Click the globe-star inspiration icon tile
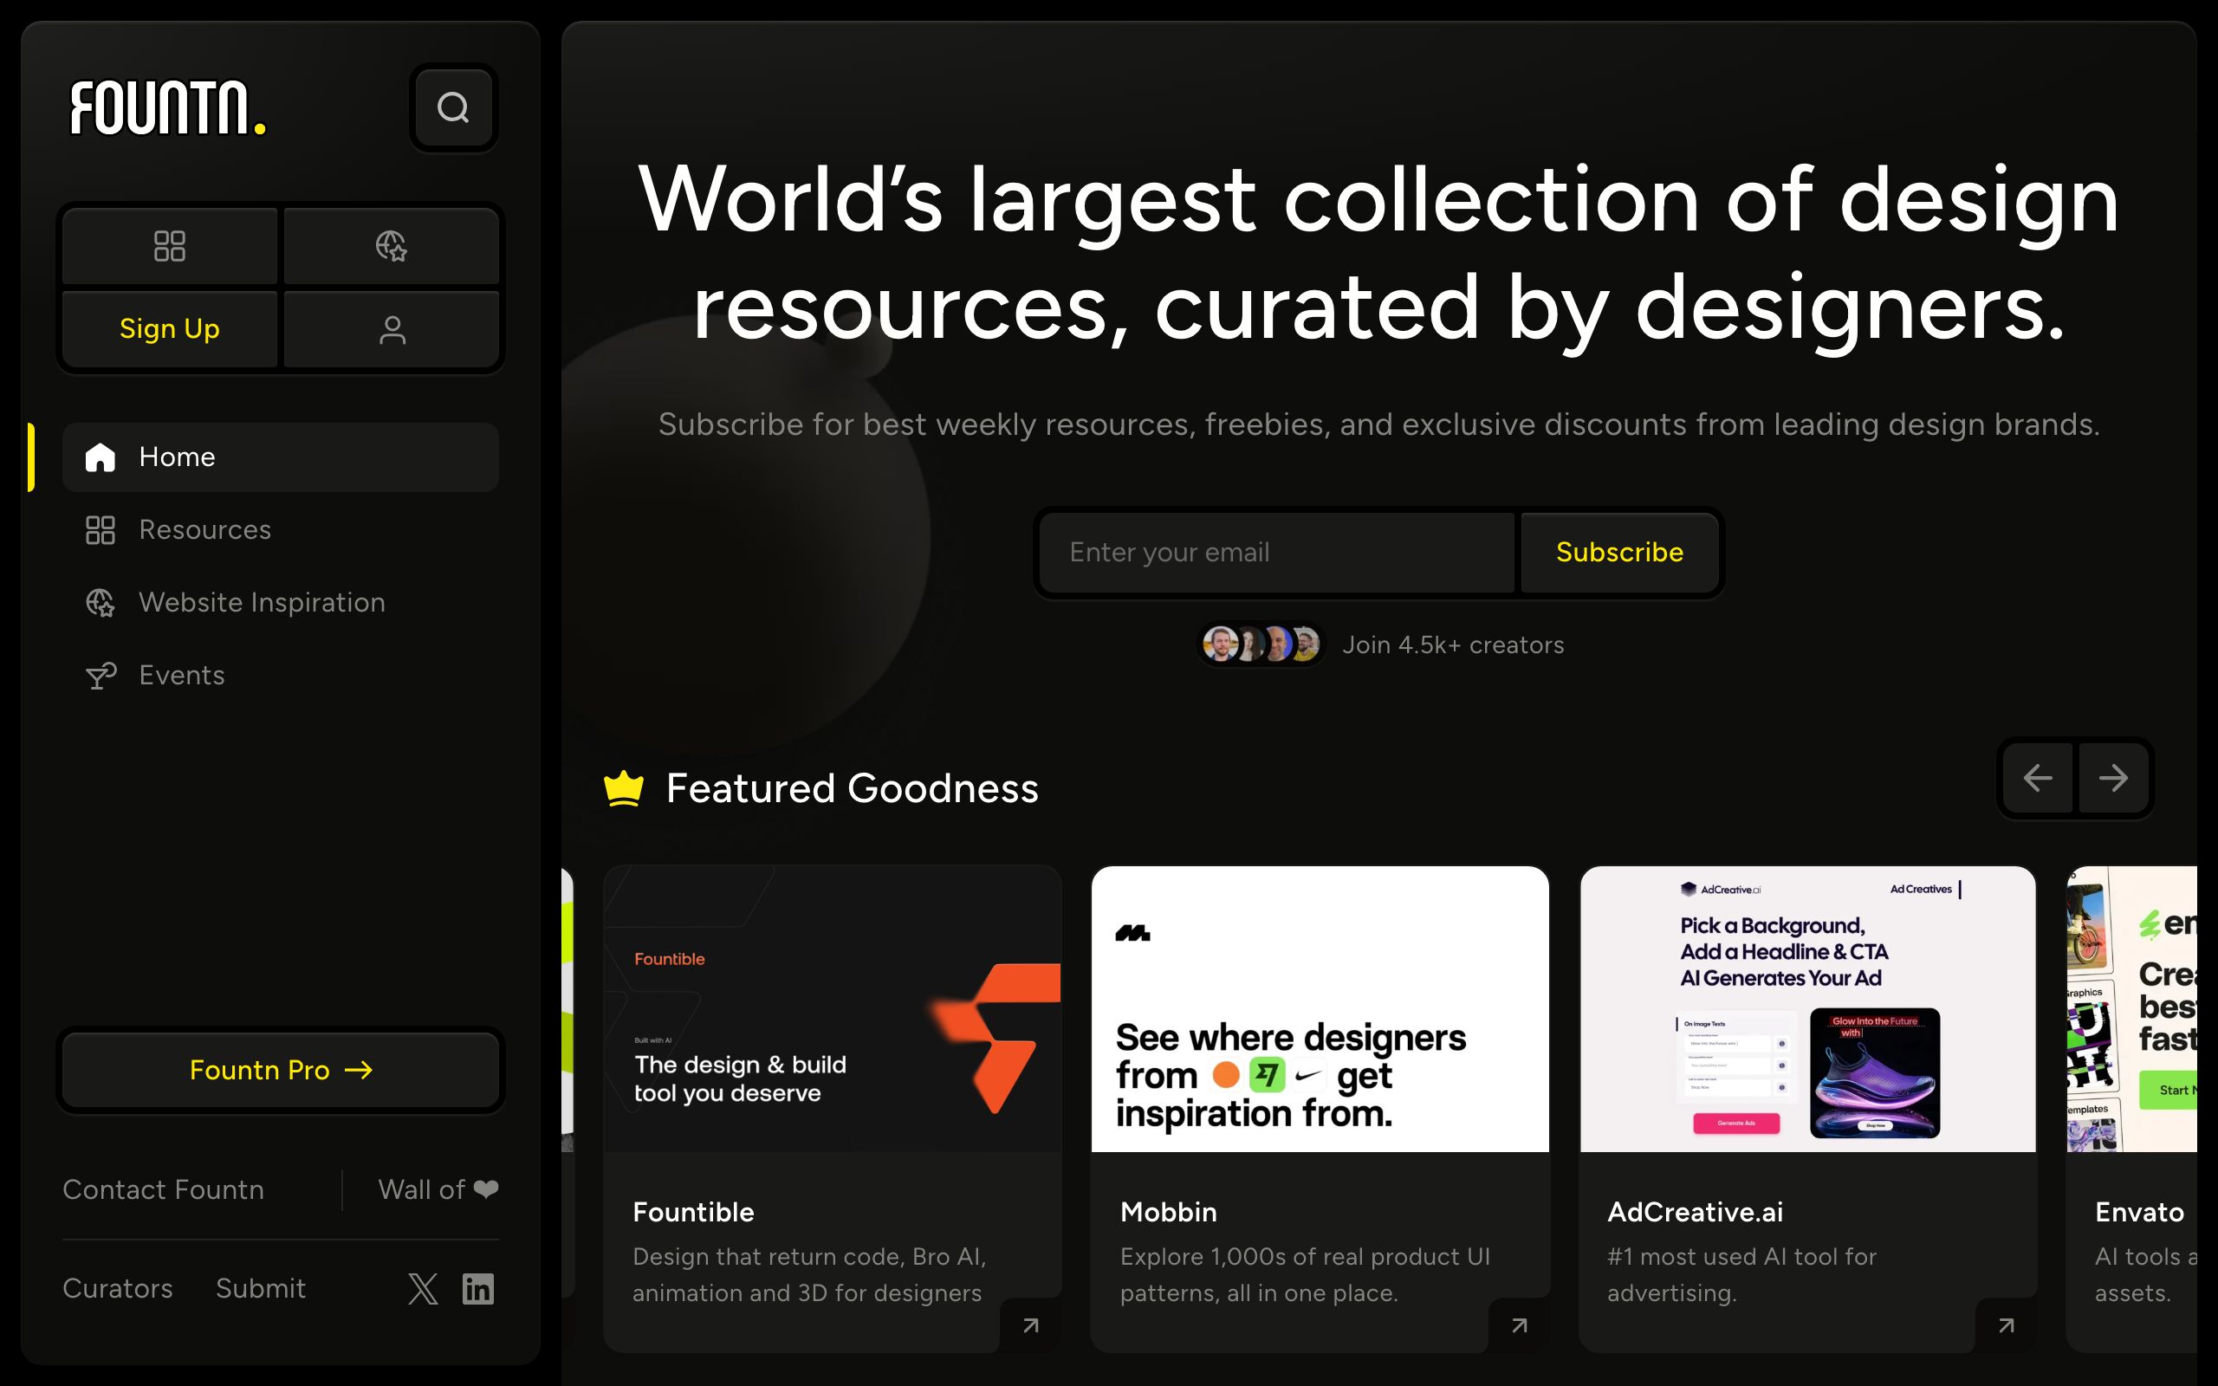This screenshot has width=2218, height=1386. (x=392, y=246)
